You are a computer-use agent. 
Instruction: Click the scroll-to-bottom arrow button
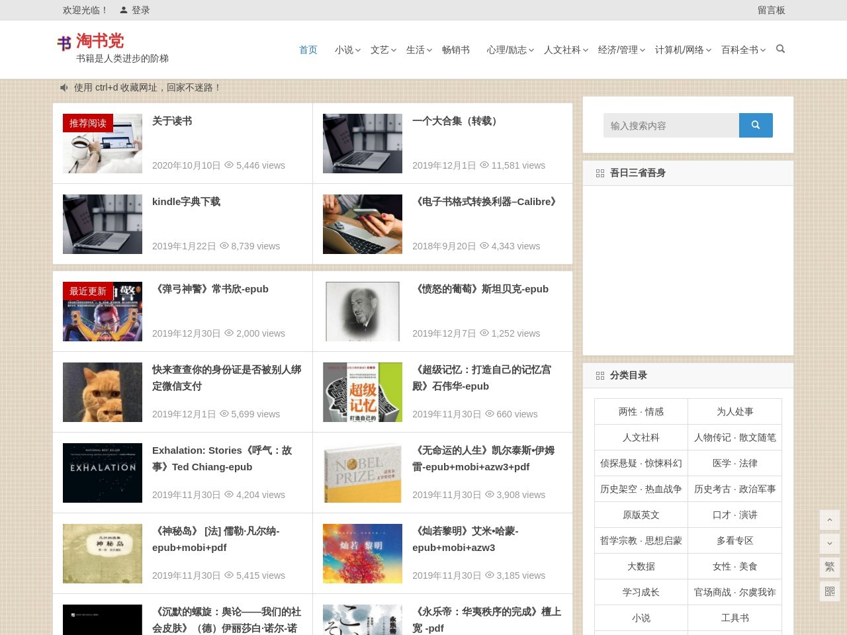click(x=830, y=544)
